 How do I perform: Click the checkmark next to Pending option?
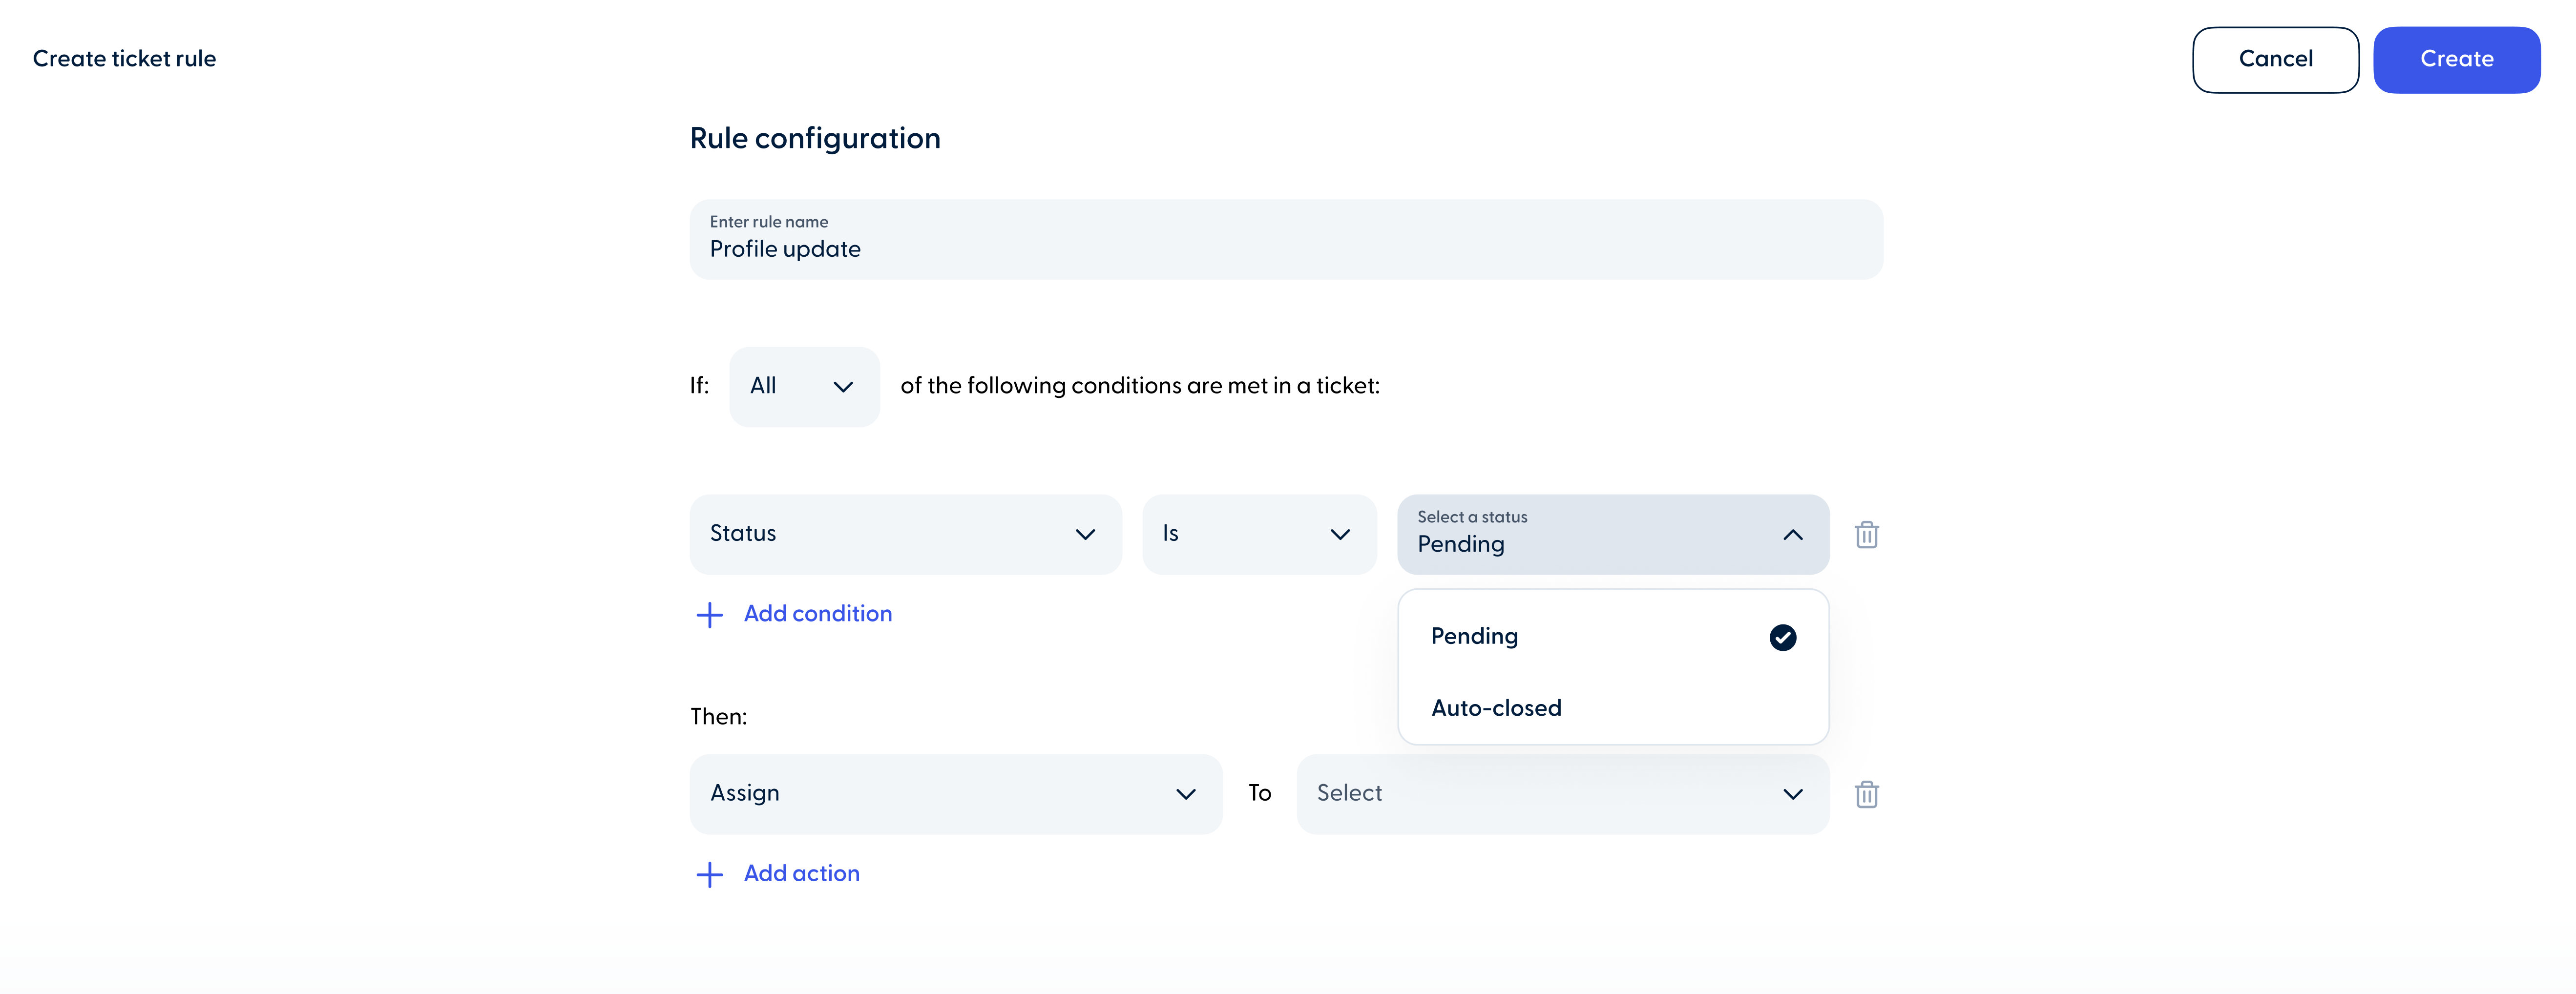[x=1782, y=636]
